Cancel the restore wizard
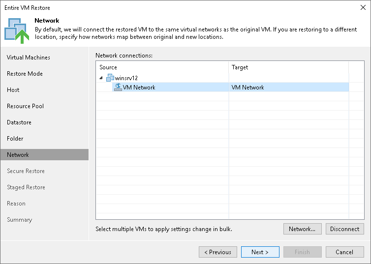The height and width of the screenshot is (264, 371). [345, 252]
